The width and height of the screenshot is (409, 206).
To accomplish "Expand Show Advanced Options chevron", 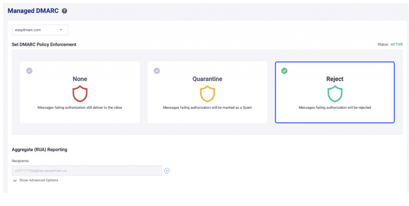I will coord(15,180).
